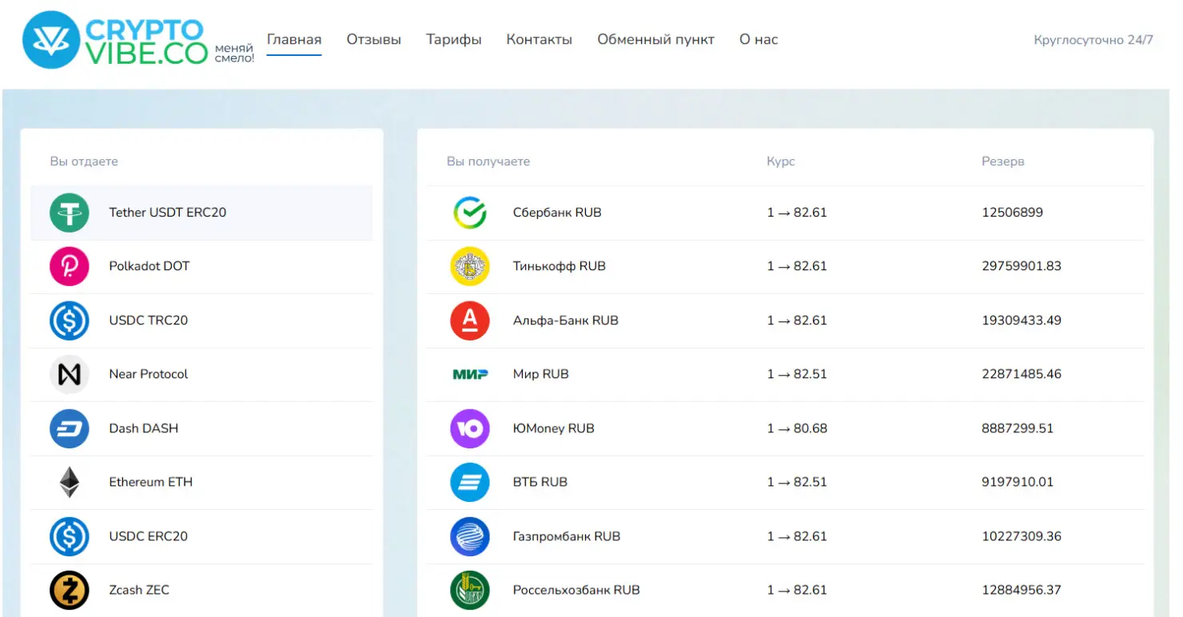
Task: Pick the Zcash coin icon
Action: (x=70, y=590)
